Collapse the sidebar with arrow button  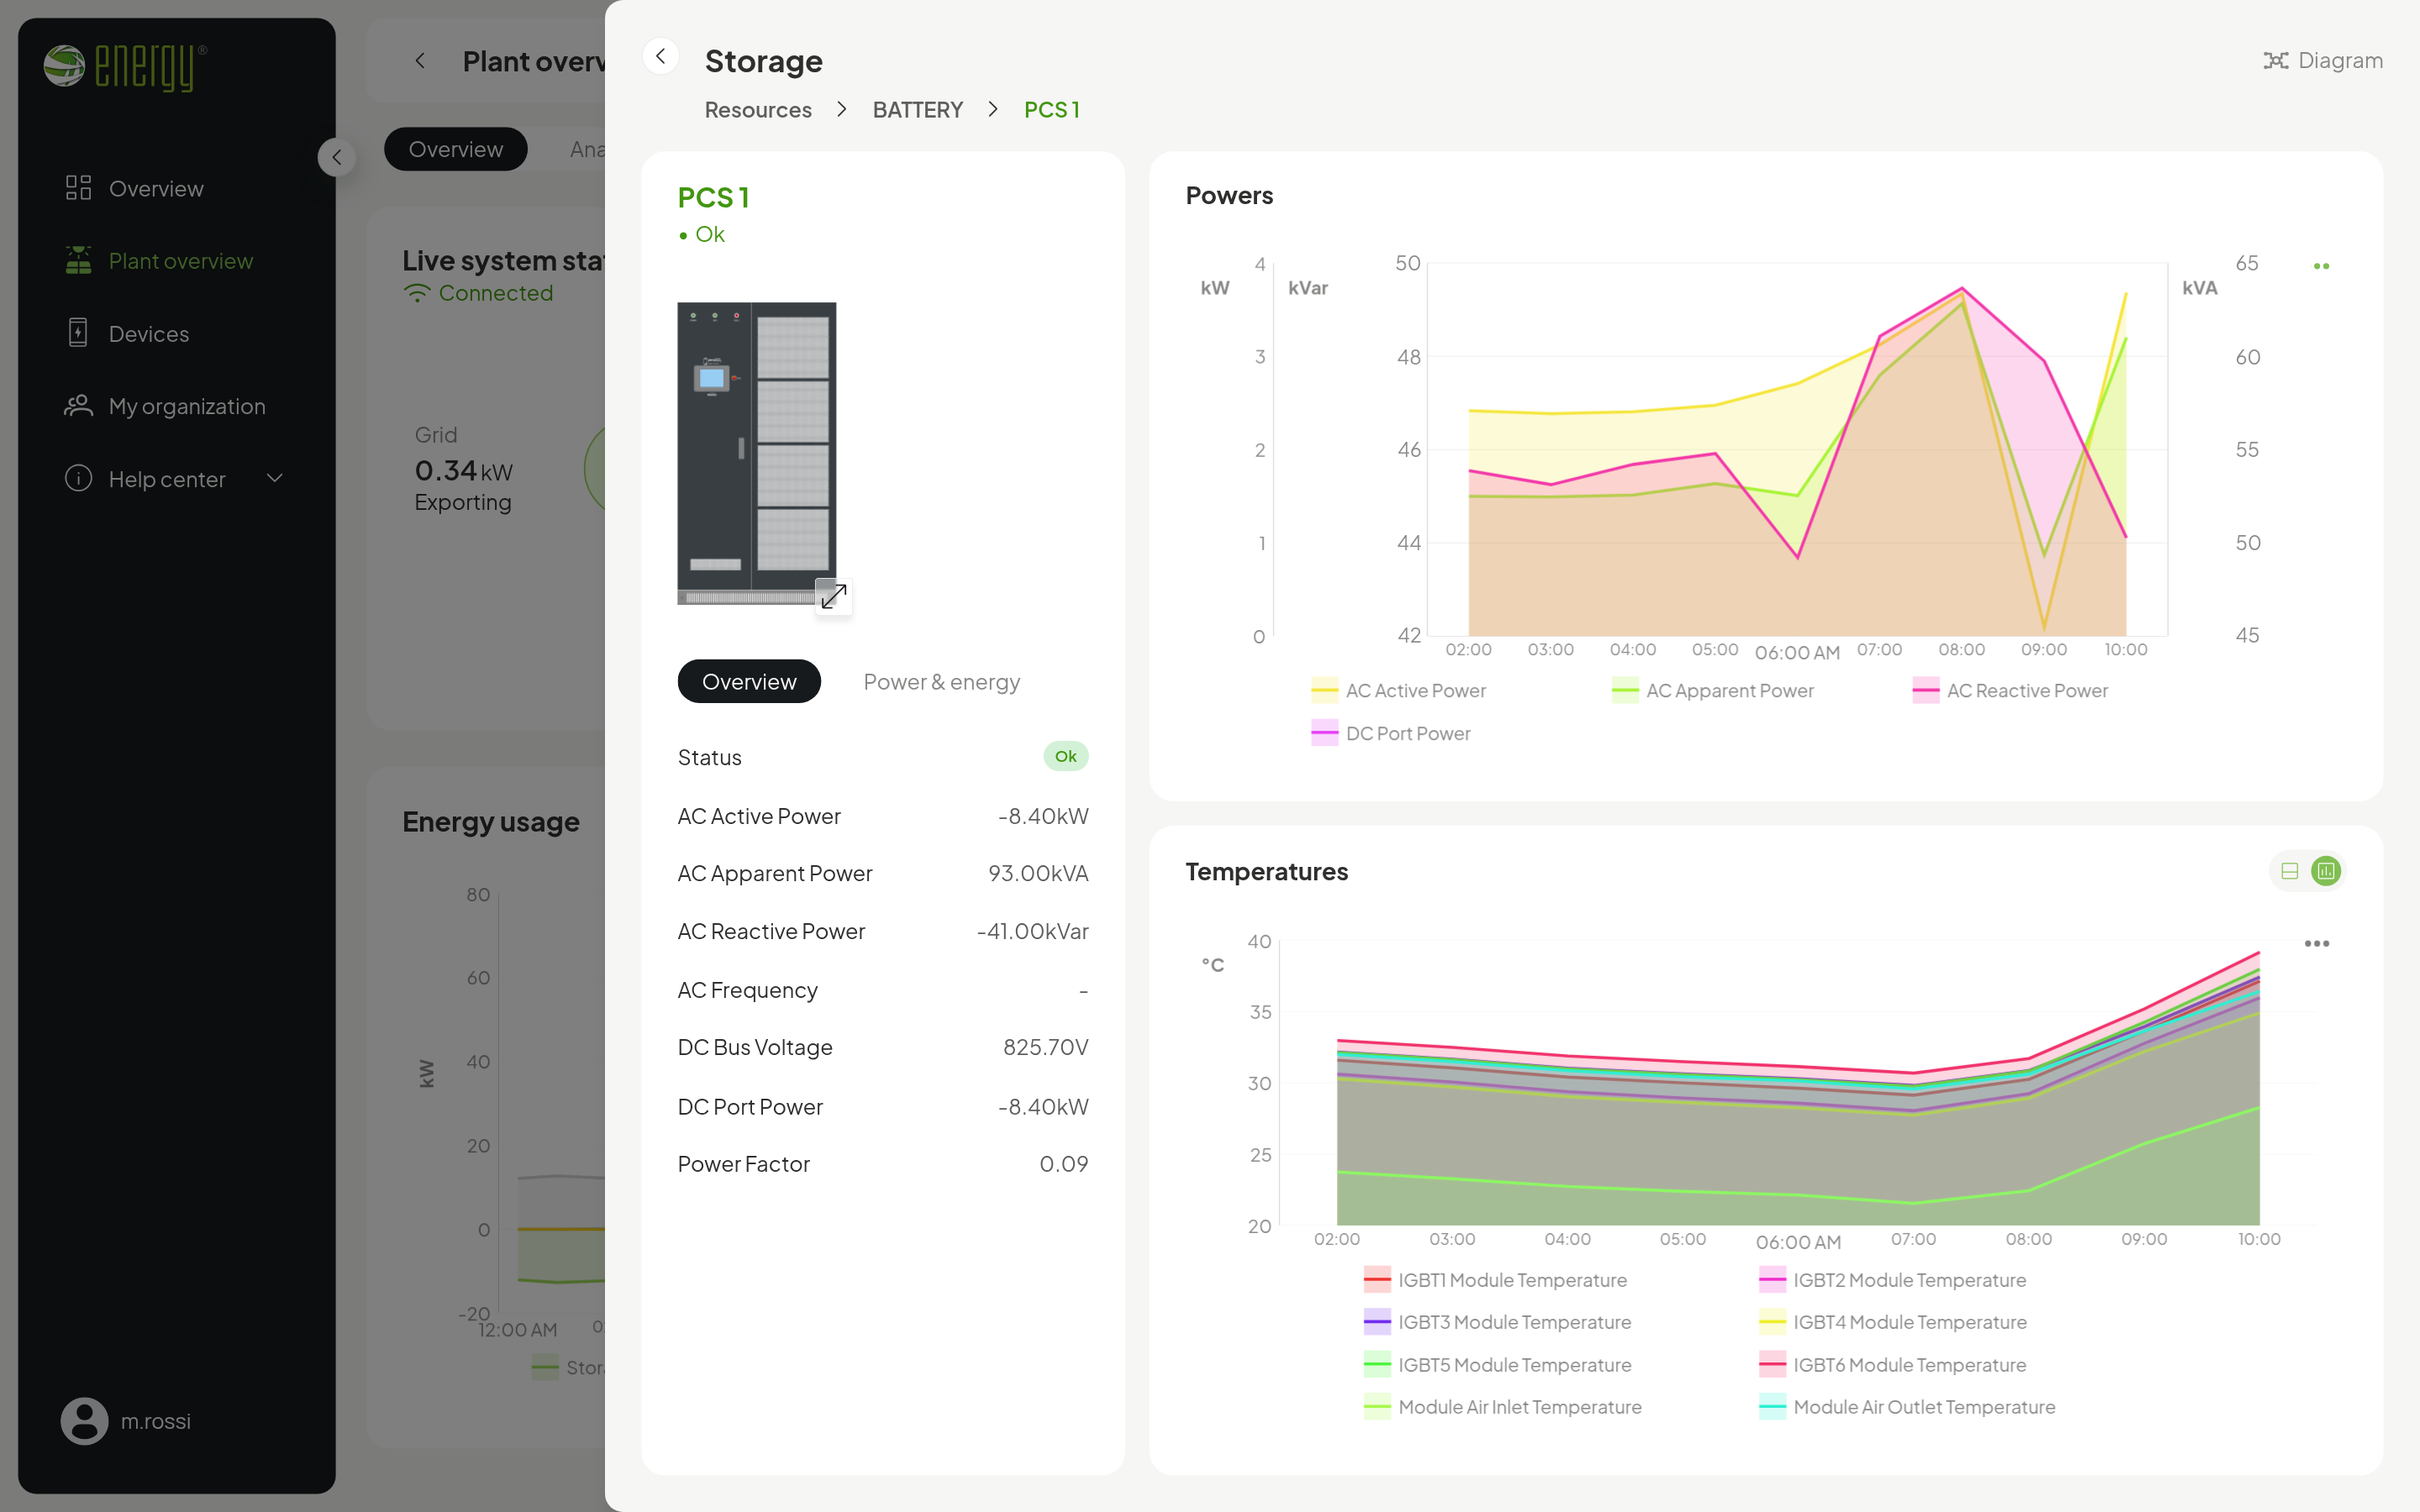pos(337,157)
